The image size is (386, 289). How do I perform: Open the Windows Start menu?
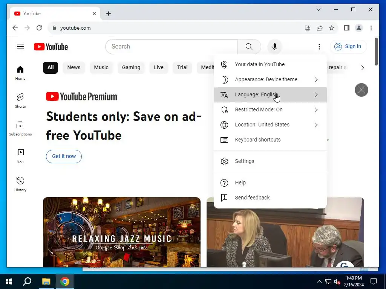pos(9,281)
